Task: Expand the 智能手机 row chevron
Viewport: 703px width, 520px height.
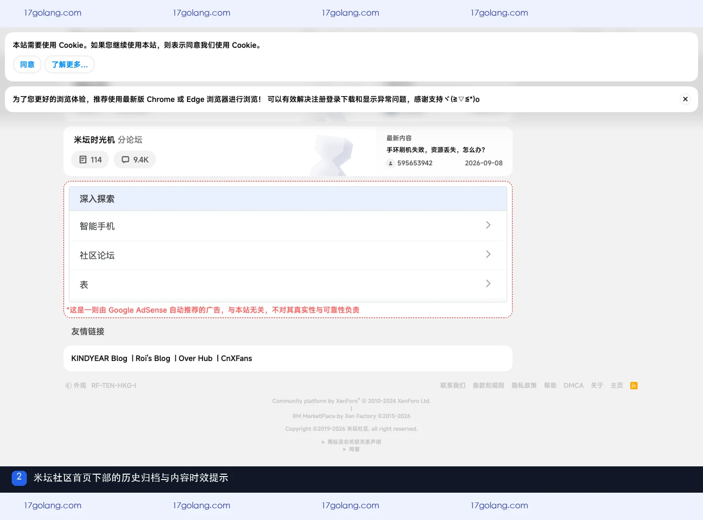Action: [488, 225]
